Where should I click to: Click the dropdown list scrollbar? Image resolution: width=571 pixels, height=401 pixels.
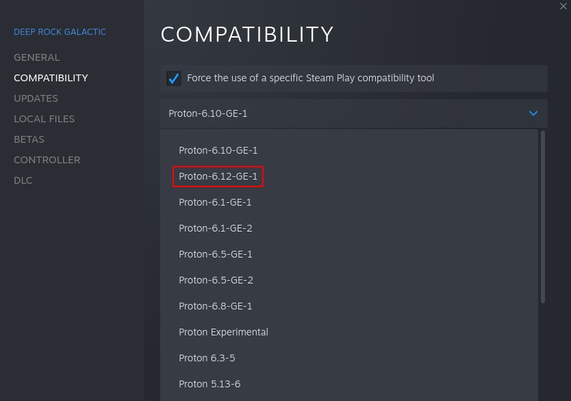pyautogui.click(x=543, y=216)
